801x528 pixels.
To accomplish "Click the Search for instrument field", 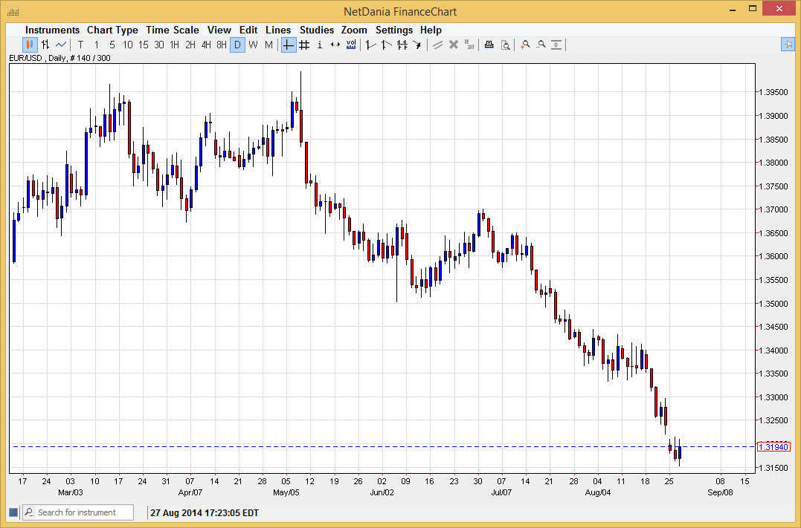I will 83,512.
